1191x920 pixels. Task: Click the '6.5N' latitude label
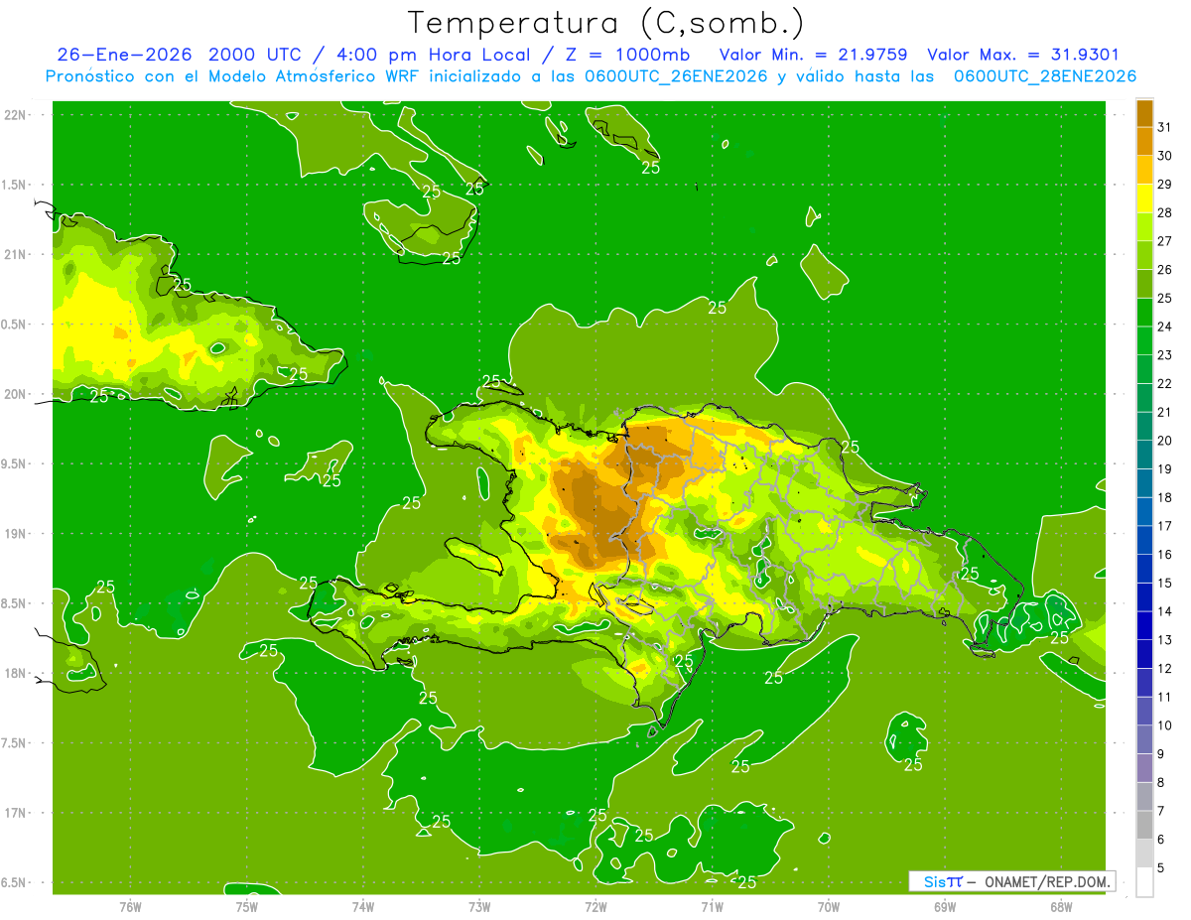[14, 883]
